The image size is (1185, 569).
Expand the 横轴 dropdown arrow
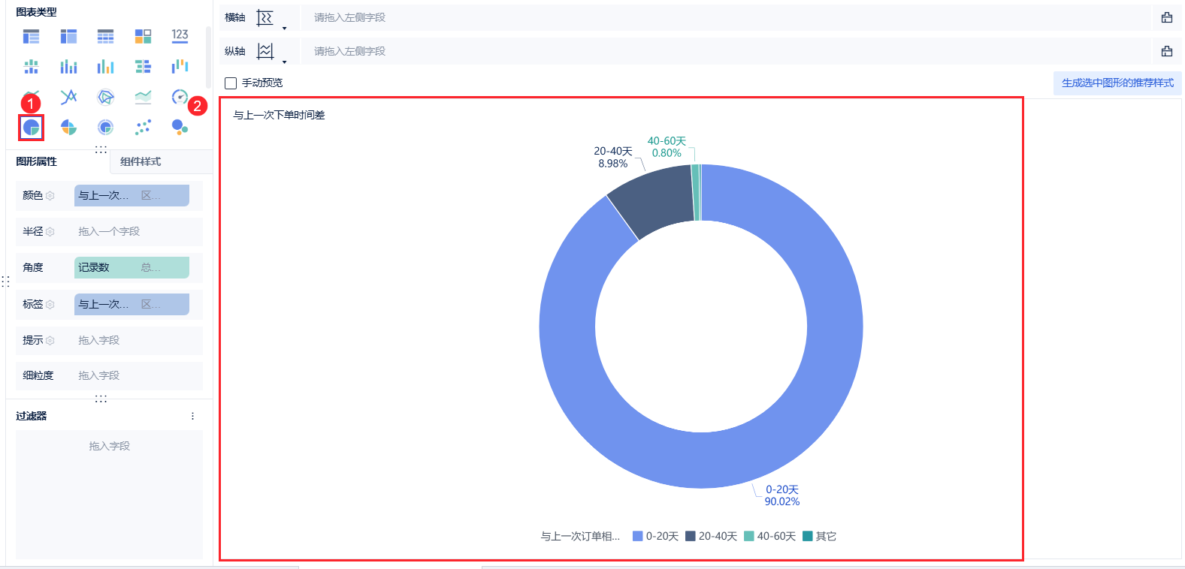coord(284,28)
